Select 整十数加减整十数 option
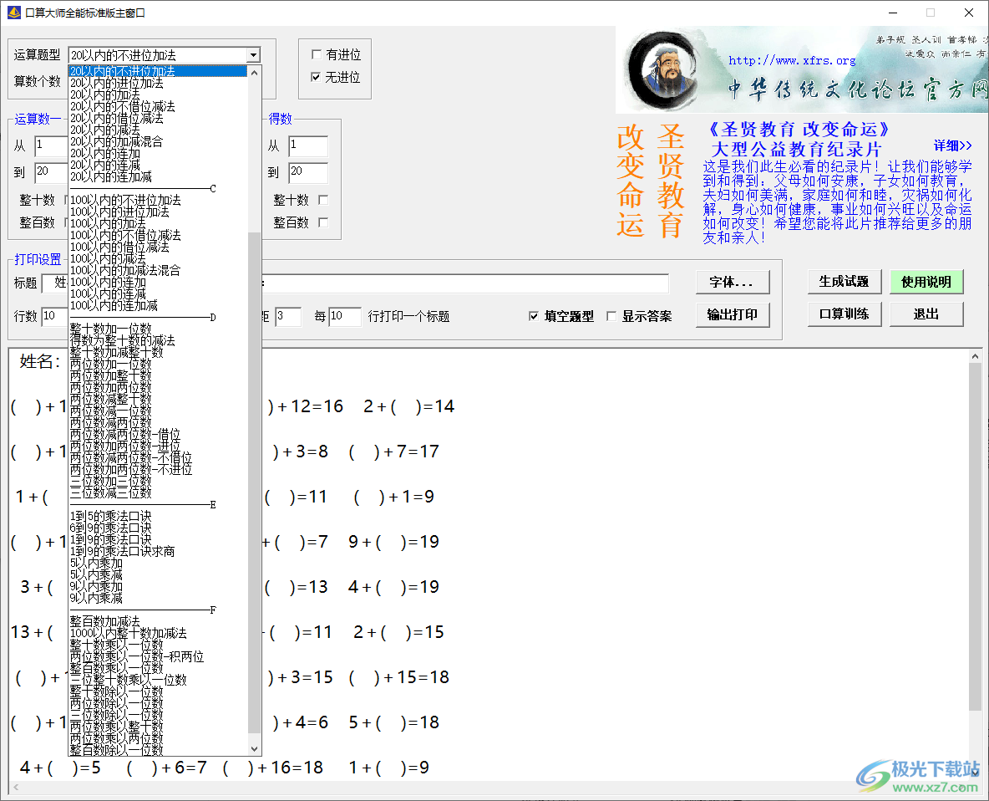Viewport: 989px width, 801px height. [x=158, y=352]
